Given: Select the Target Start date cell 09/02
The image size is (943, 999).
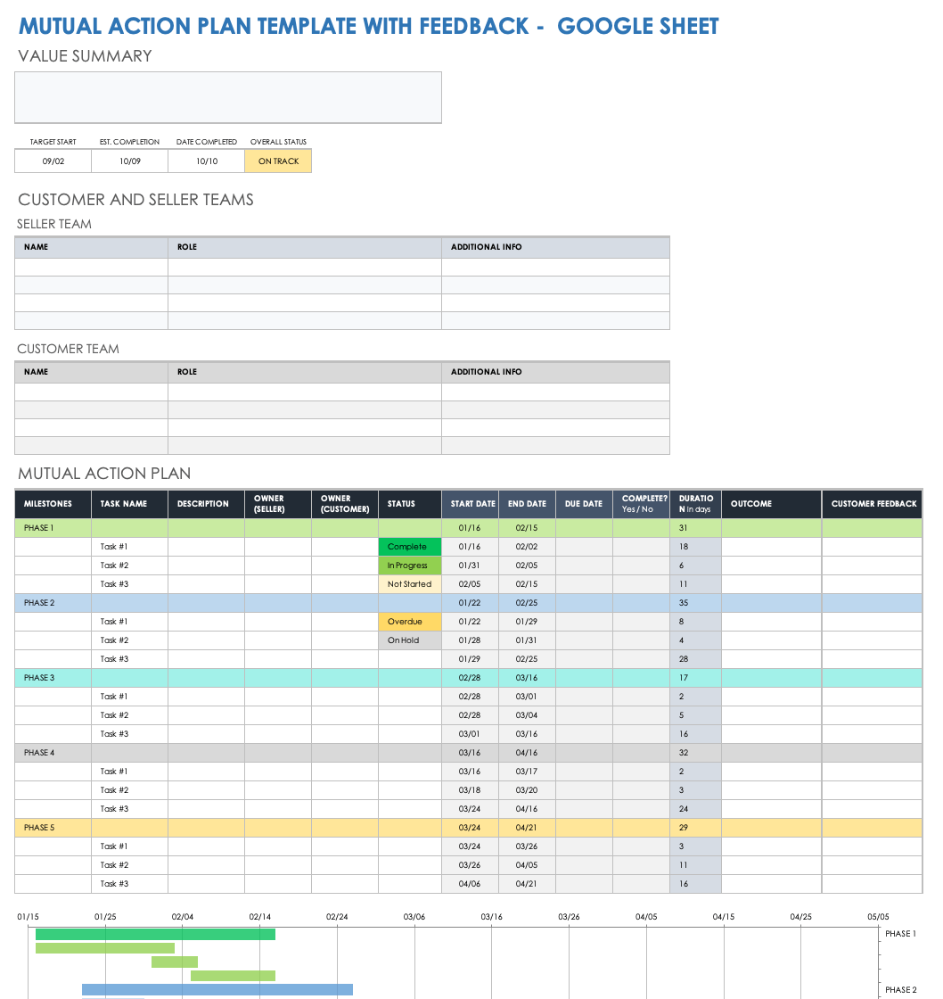Looking at the screenshot, I should pos(53,161).
